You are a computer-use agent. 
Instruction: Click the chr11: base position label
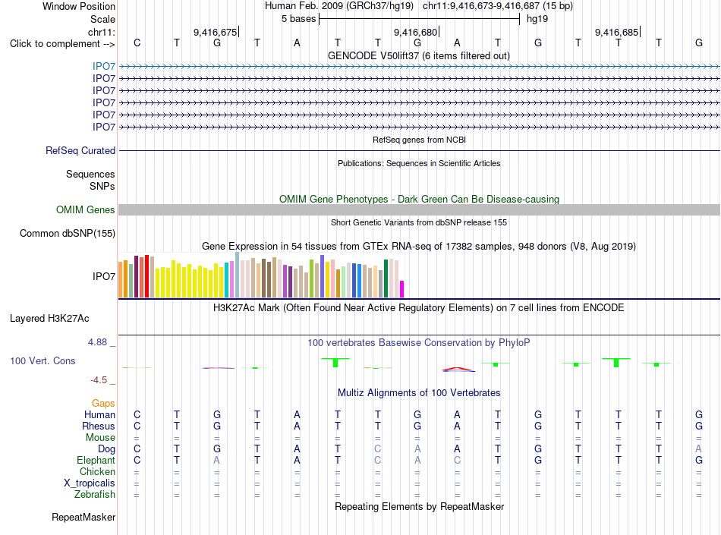(x=102, y=32)
